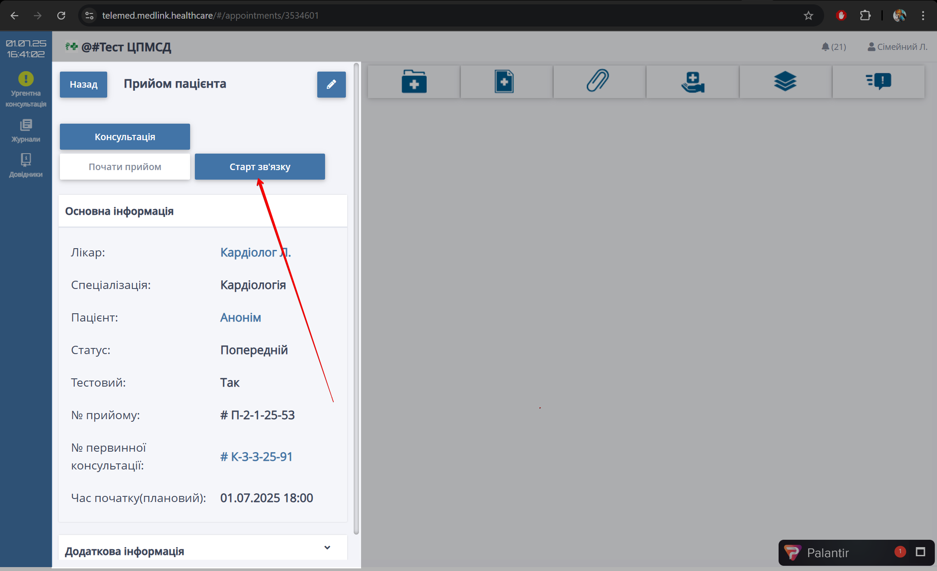Viewport: 937px width, 571px height.
Task: Click the hand holding medical cross icon
Action: coord(693,82)
